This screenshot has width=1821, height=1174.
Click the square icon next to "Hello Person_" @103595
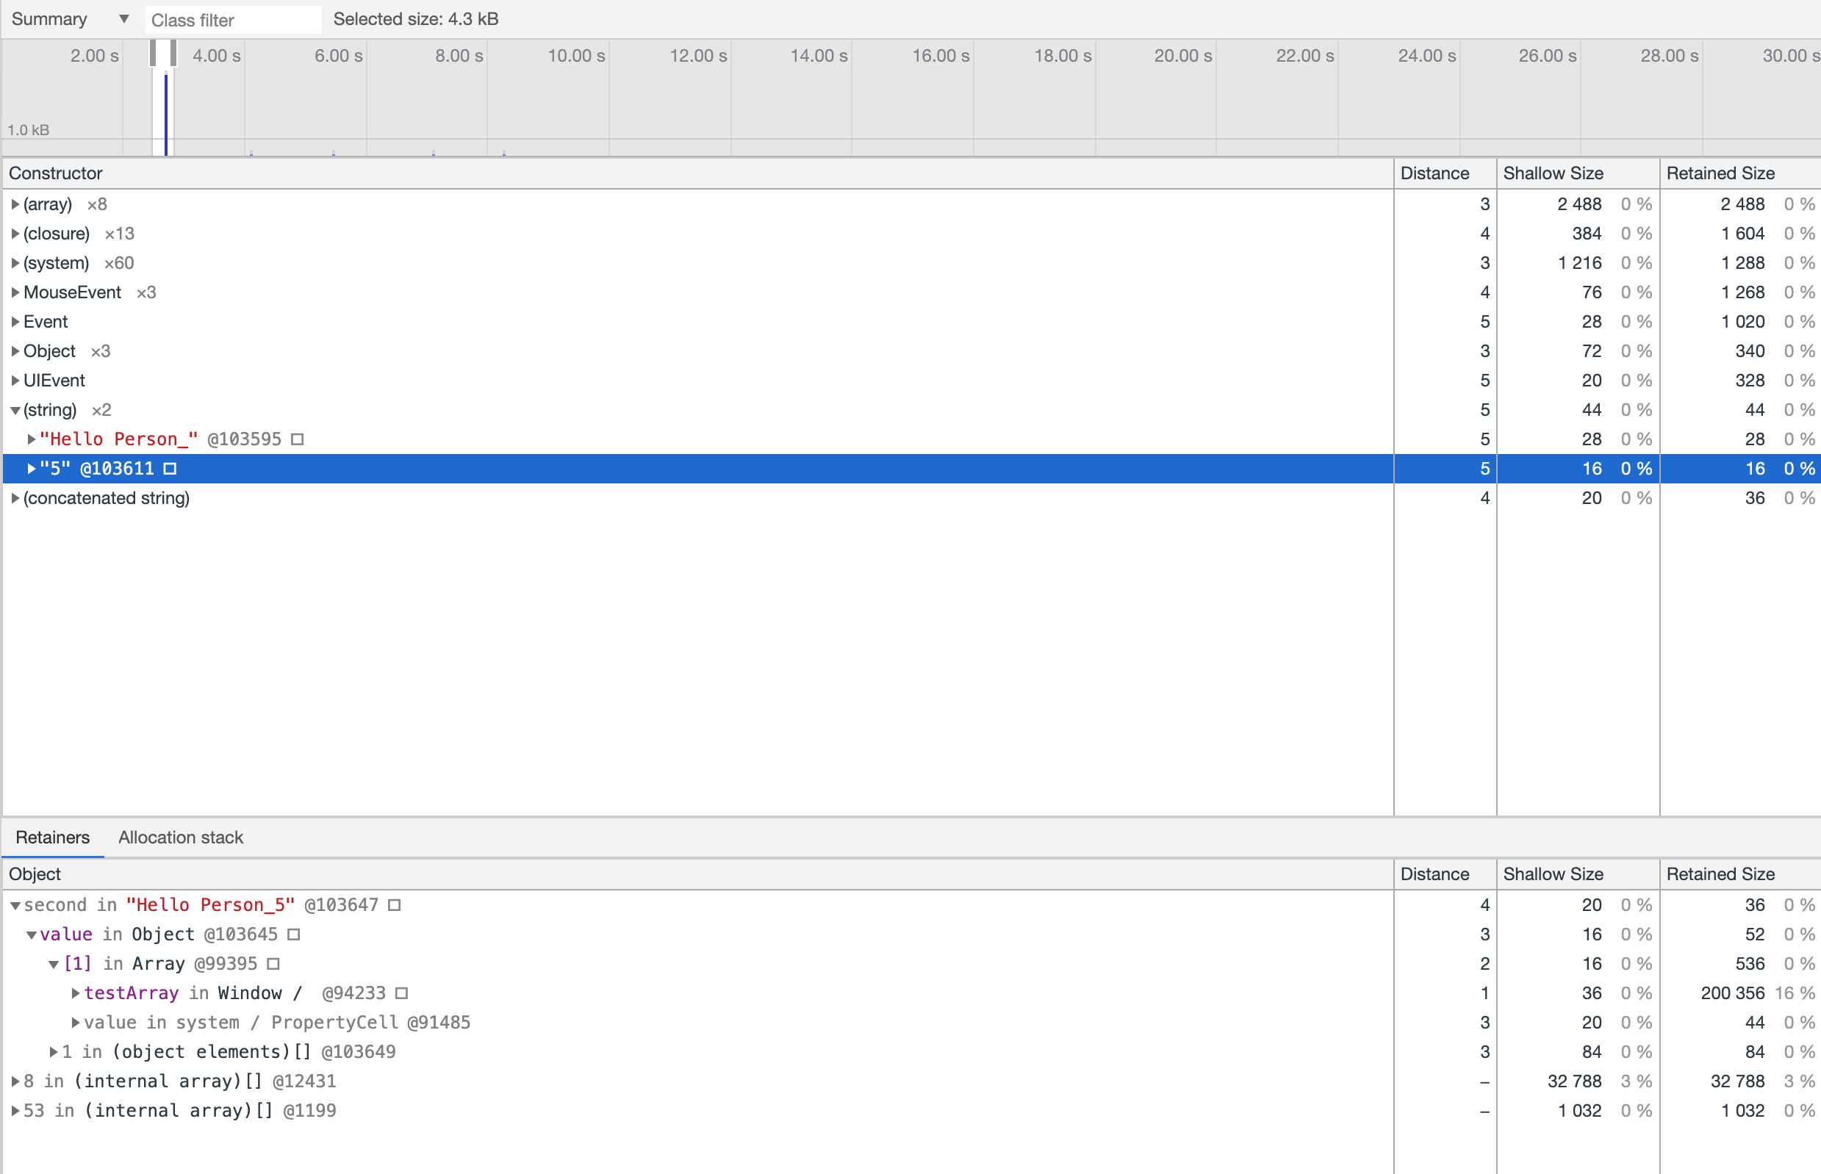point(298,439)
